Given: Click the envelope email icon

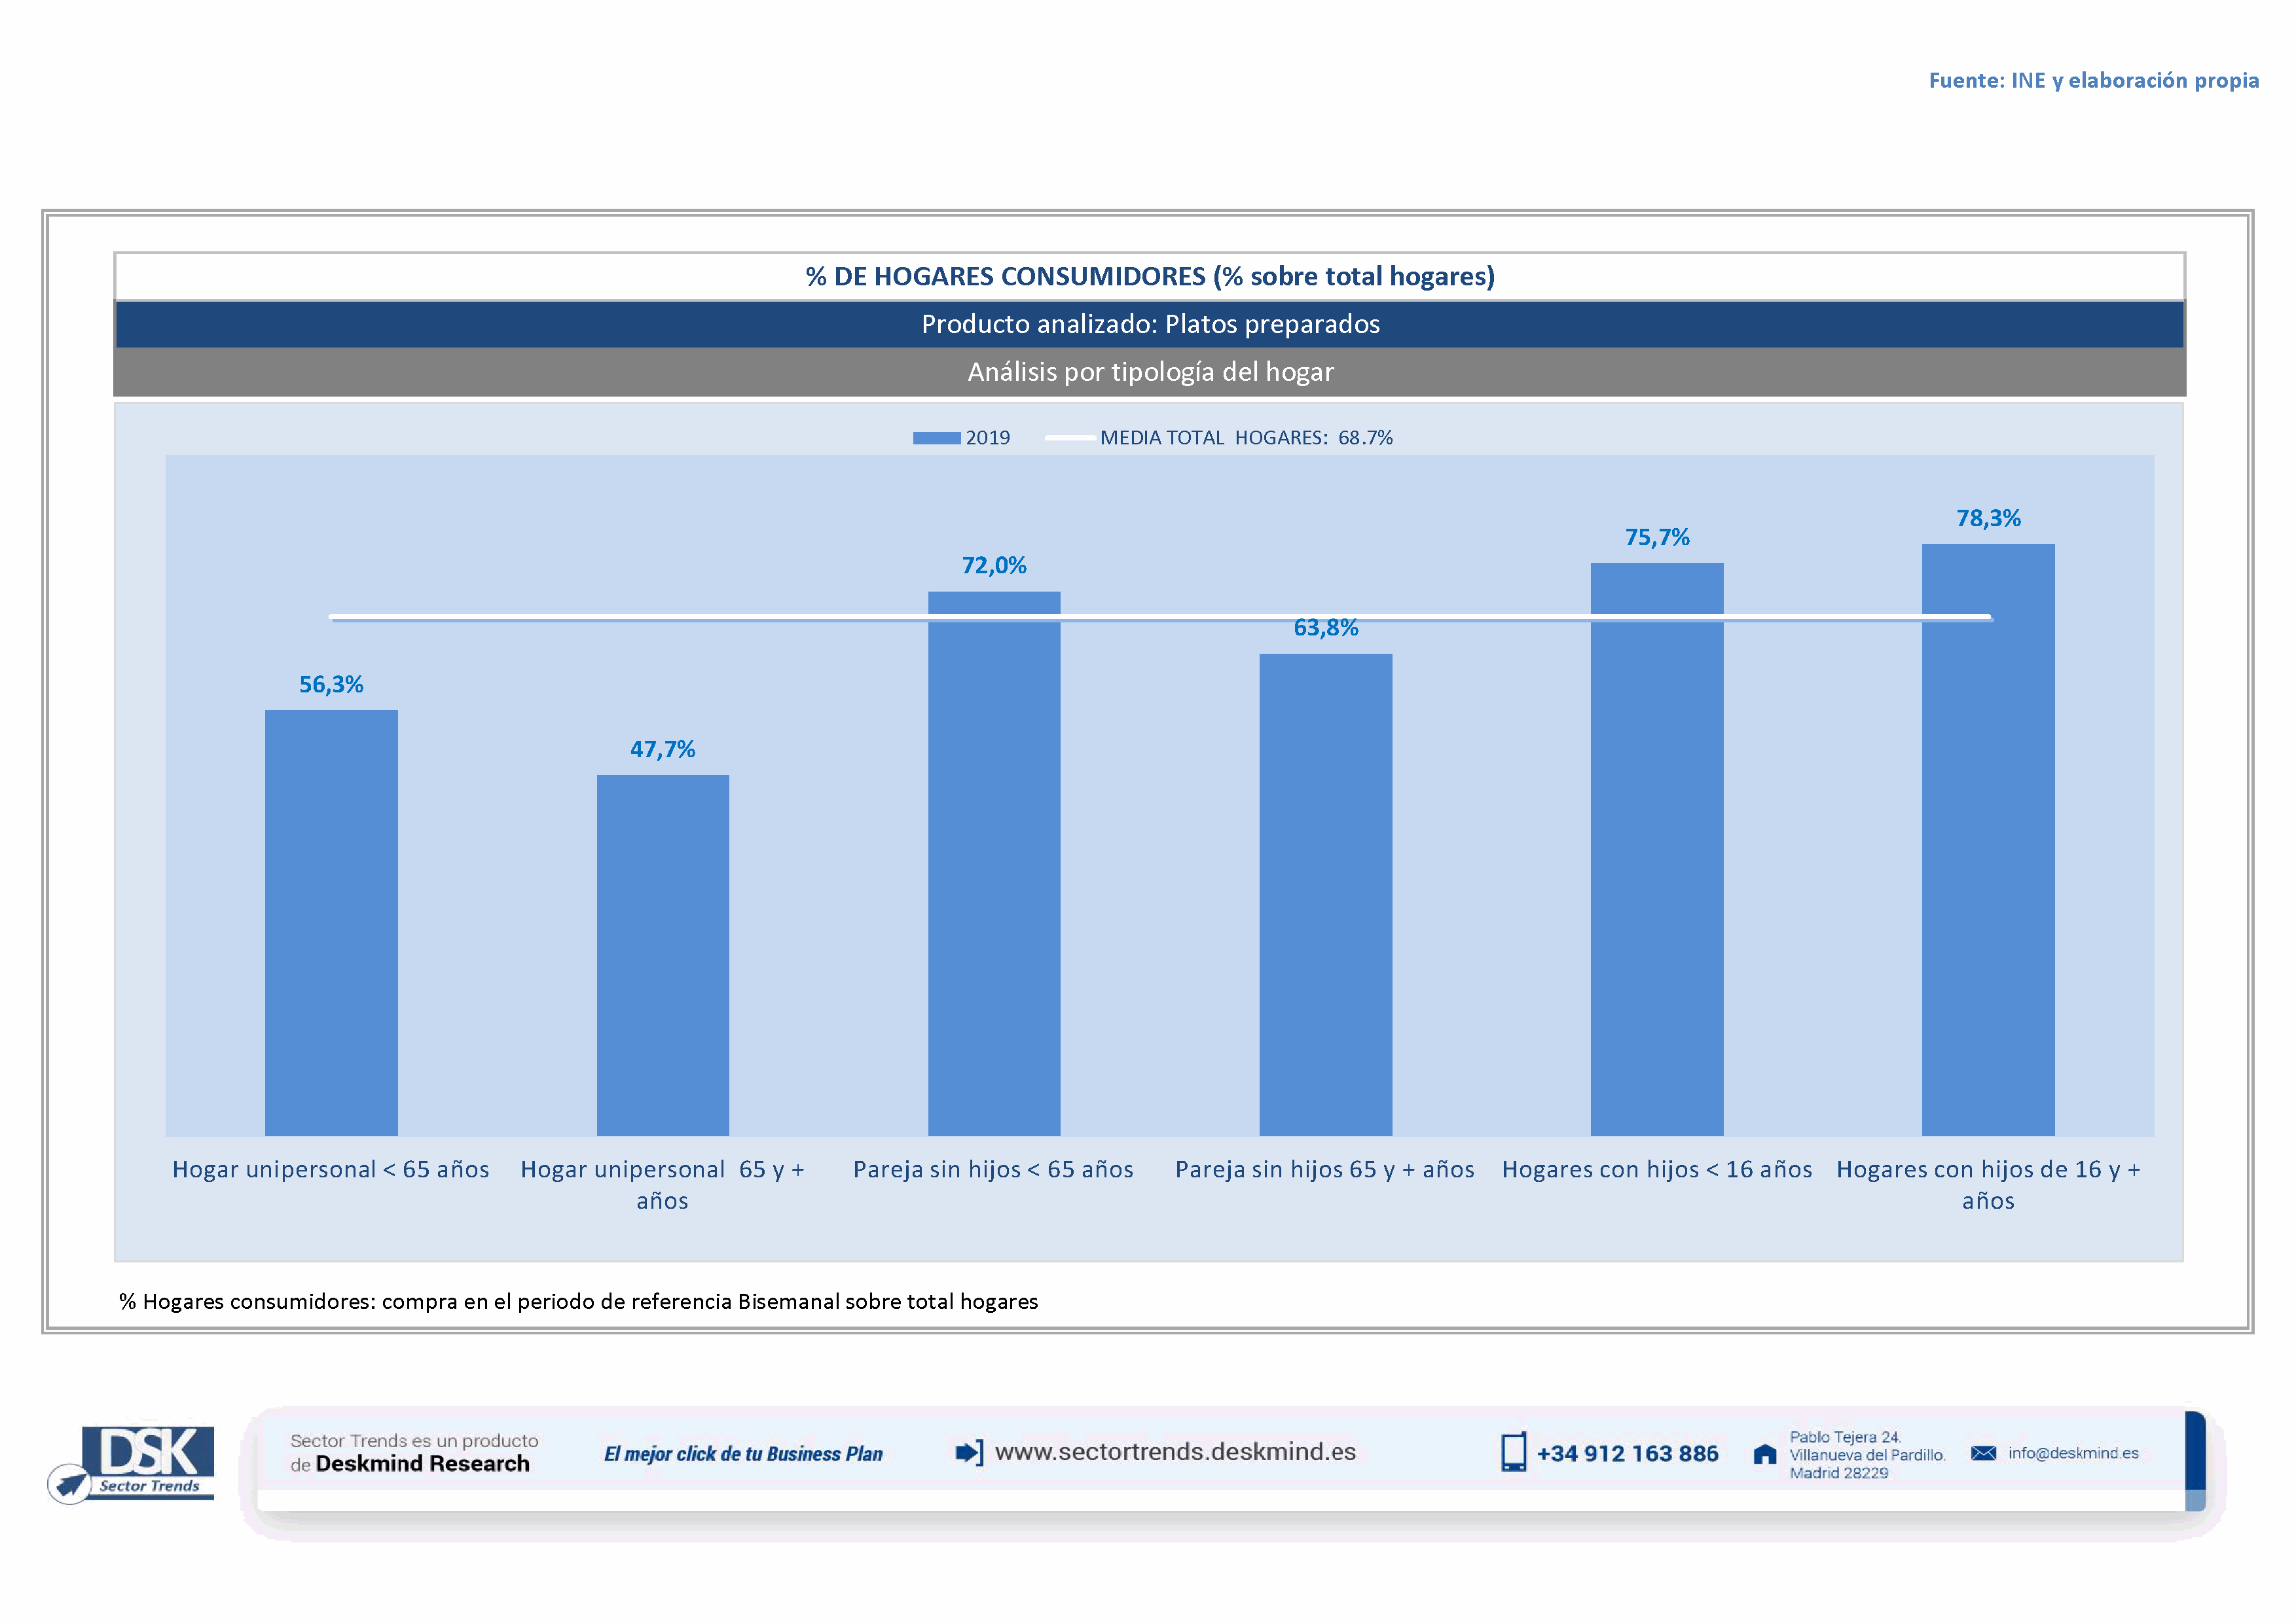Looking at the screenshot, I should pos(1983,1453).
